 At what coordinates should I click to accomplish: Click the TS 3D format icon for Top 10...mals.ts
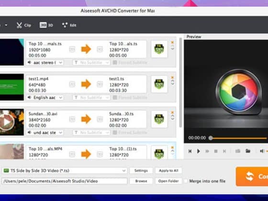pyautogui.click(x=159, y=49)
